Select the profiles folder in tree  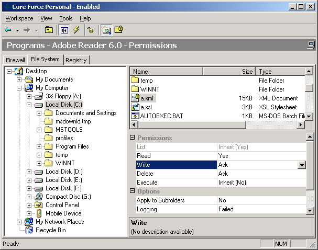tap(64, 138)
